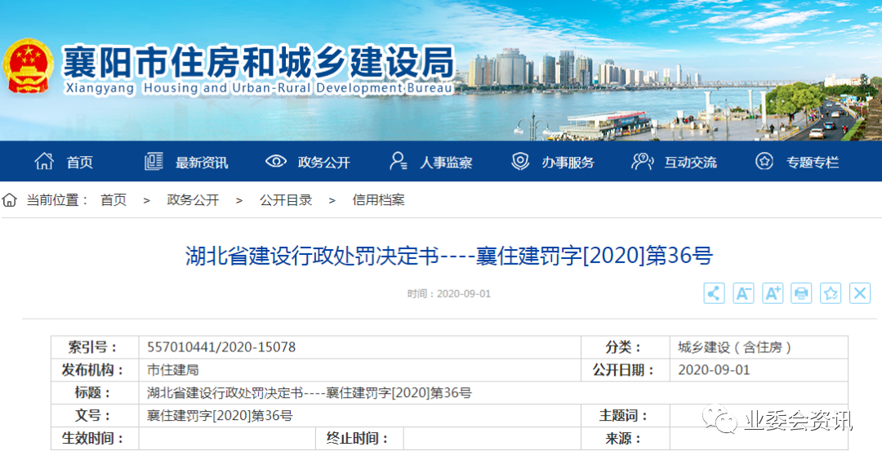
Task: Click the 生效时间 label cell
Action: 95,438
